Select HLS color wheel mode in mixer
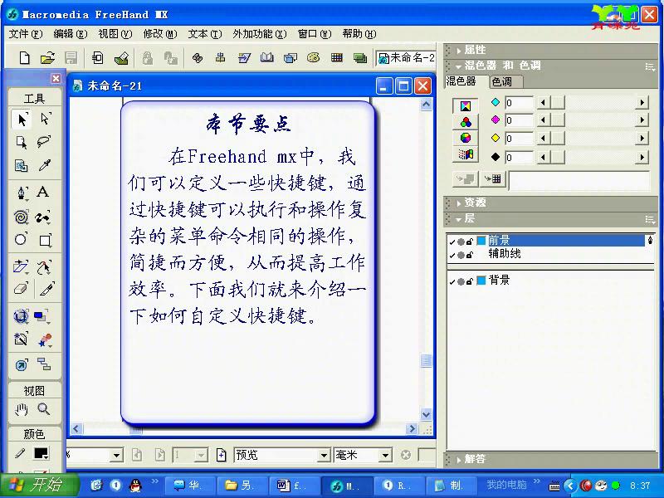 [x=466, y=138]
